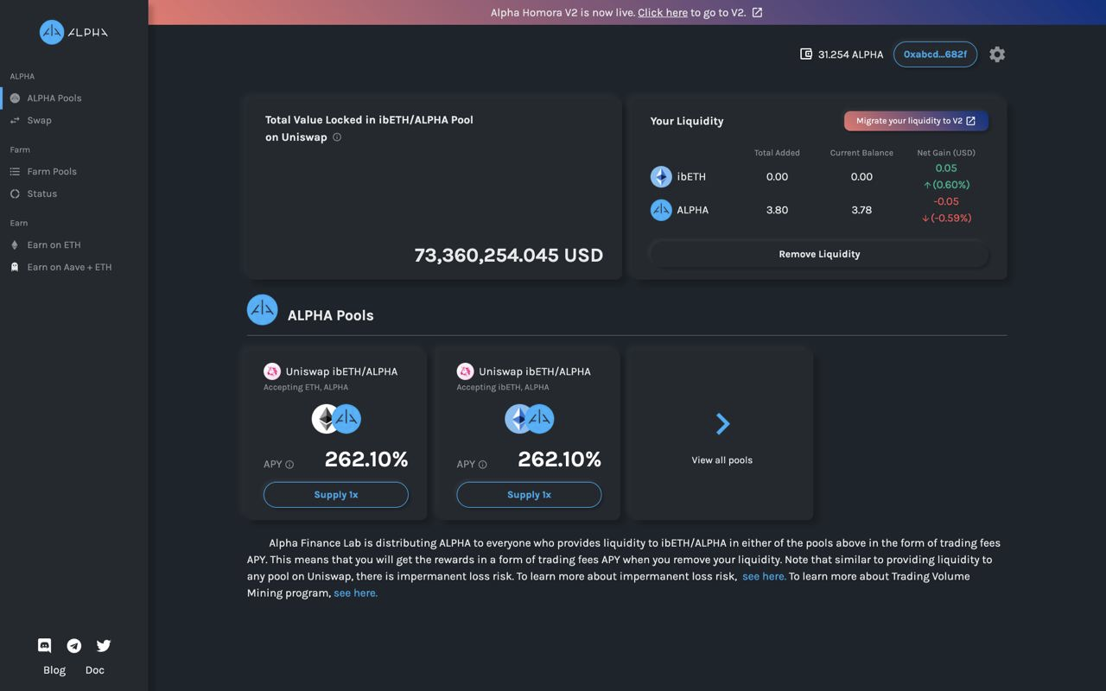This screenshot has height=691, width=1106.
Task: Click 'Your Liquidity' heading
Action: [687, 121]
